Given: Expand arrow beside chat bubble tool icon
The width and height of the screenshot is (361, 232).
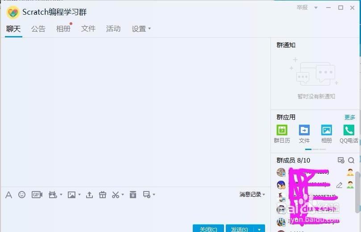Looking at the screenshot, I should (x=154, y=195).
